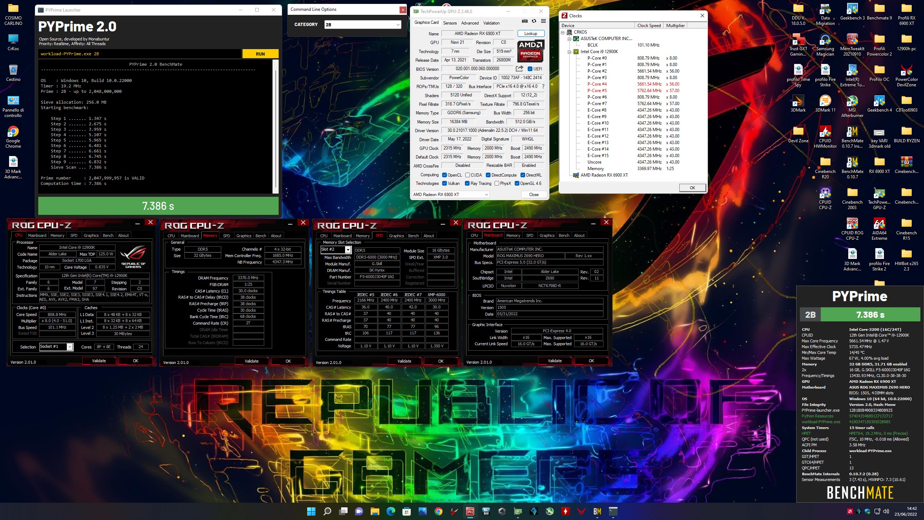Collapse the CRKOS tree node

563,32
